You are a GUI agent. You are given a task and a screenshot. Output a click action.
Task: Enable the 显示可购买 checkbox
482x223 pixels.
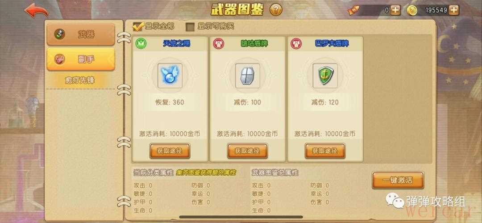click(x=191, y=27)
